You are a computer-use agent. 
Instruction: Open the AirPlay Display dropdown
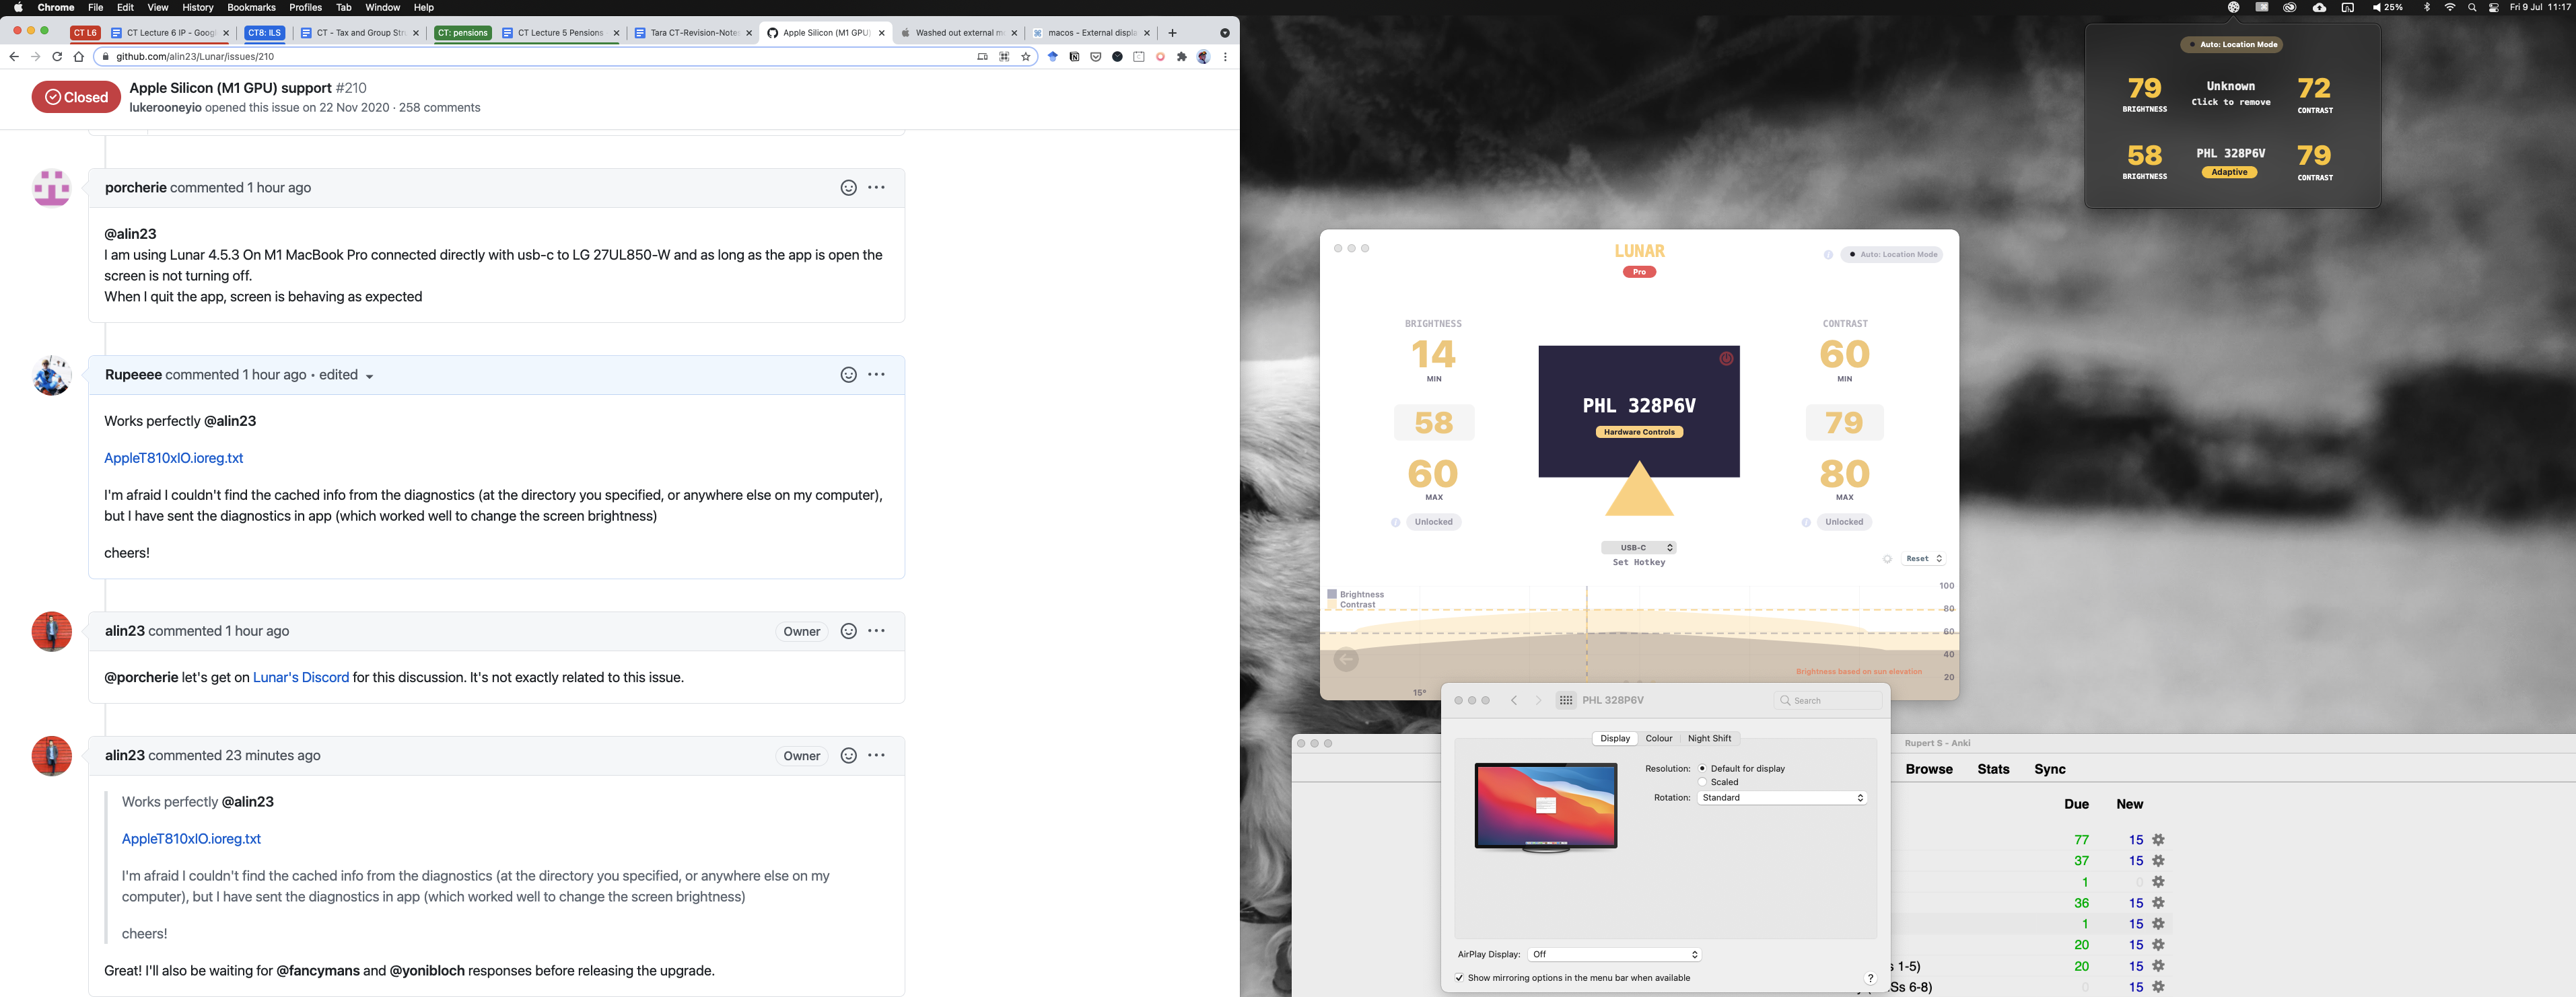click(1614, 954)
